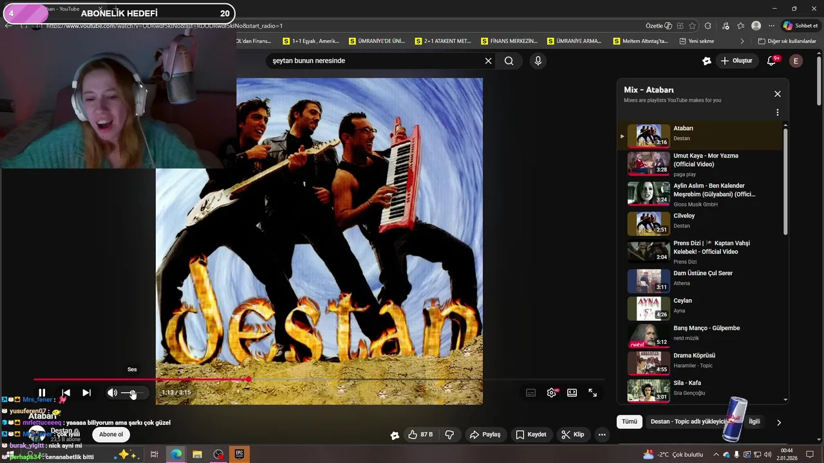Select the İlgili filter chip
This screenshot has height=463, width=824.
pyautogui.click(x=754, y=422)
